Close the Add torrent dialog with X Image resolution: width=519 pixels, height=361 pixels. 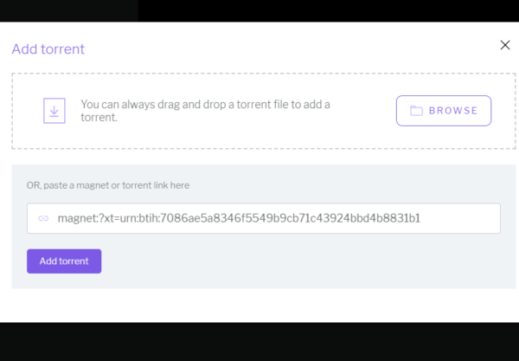click(505, 45)
